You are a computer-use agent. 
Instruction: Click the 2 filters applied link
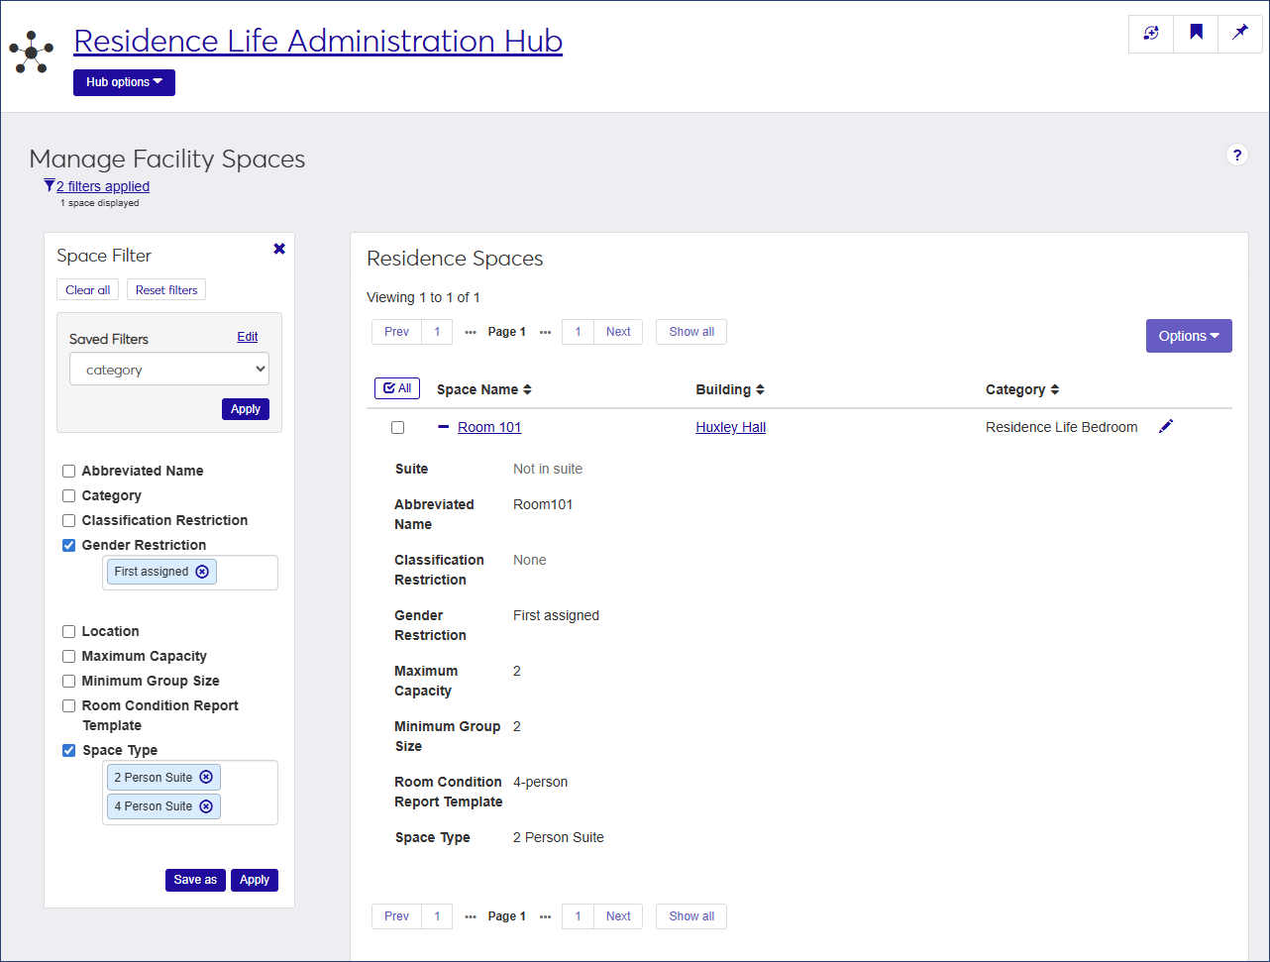102,186
